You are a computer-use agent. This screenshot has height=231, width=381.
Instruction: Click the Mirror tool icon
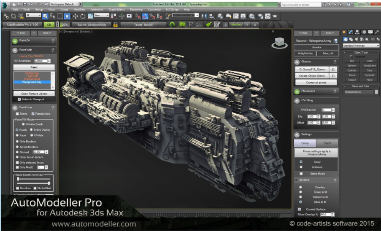pyautogui.click(x=204, y=16)
